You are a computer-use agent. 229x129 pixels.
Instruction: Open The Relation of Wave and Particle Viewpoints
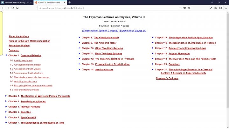pos(45,96)
